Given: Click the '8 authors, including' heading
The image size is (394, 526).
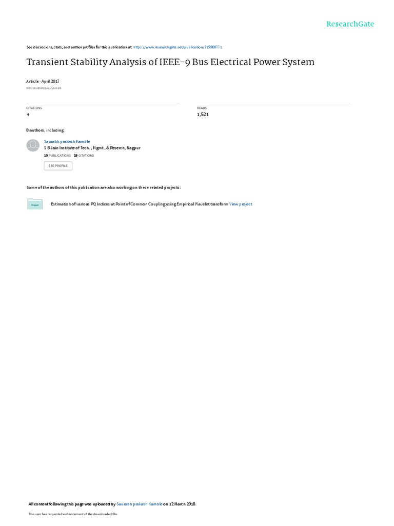Looking at the screenshot, I should 45,130.
